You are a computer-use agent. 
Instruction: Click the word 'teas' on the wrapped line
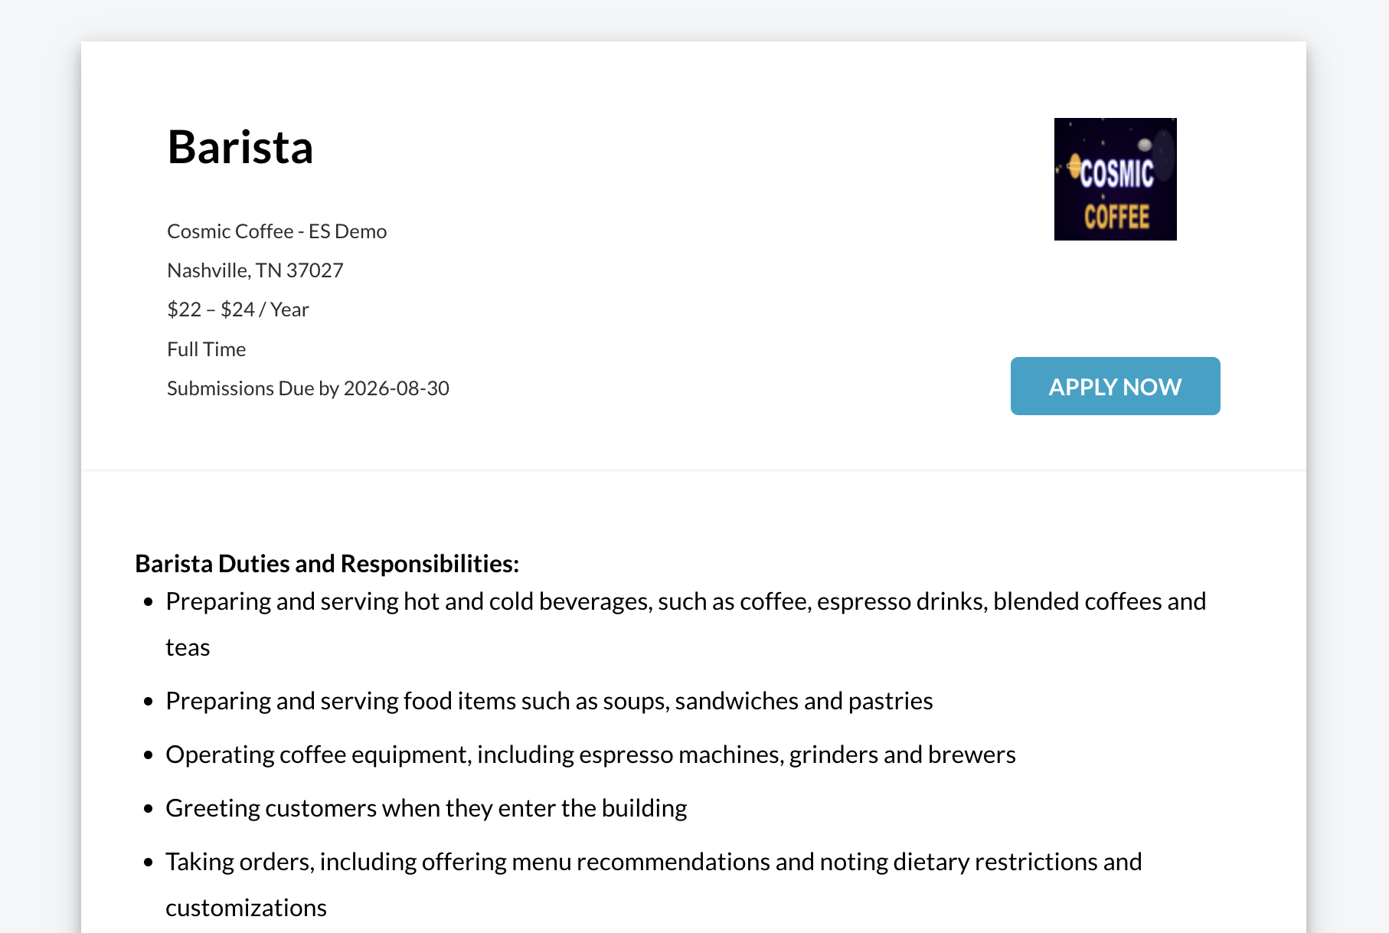[188, 648]
